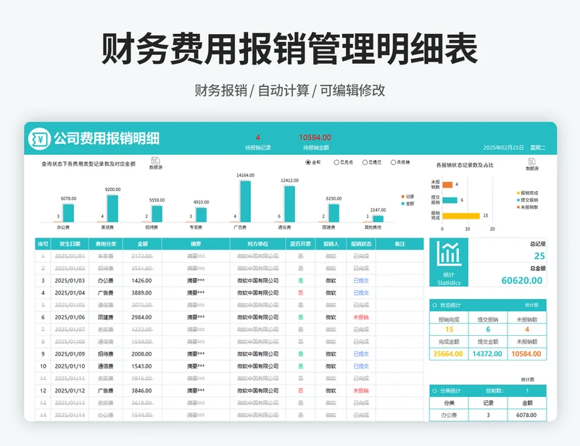580x446 pixels.
Task: Click the 是否开票 column header
Action: coord(300,244)
